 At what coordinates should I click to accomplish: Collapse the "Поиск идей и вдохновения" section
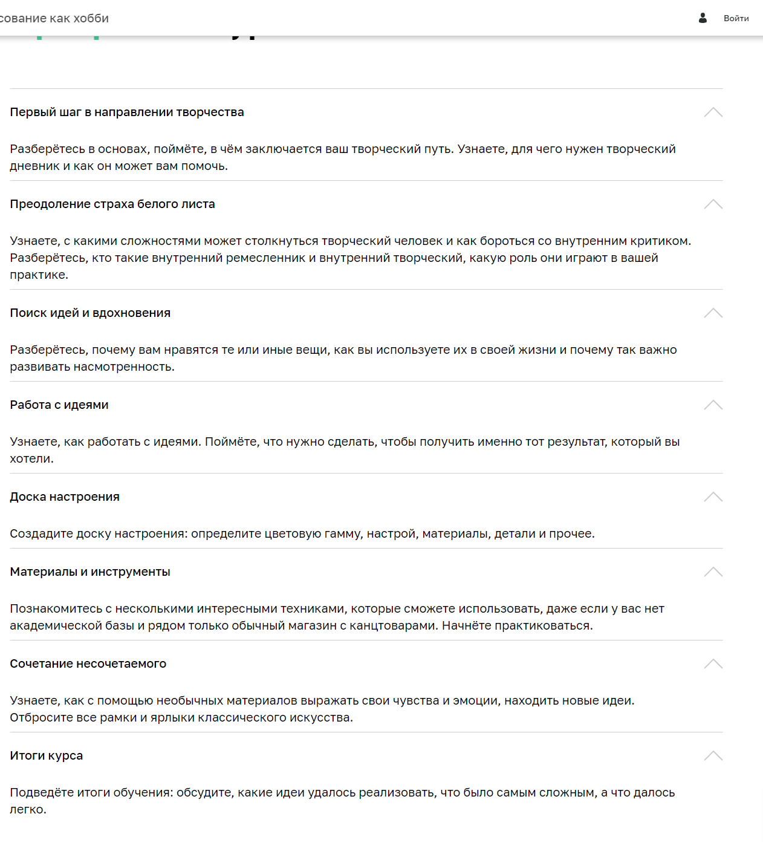point(714,313)
